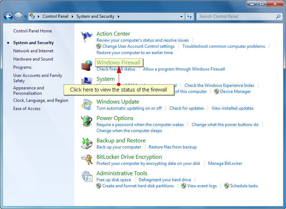This screenshot has width=286, height=209.
Task: Click Allow a program through Windows Firewall
Action: click(x=184, y=69)
